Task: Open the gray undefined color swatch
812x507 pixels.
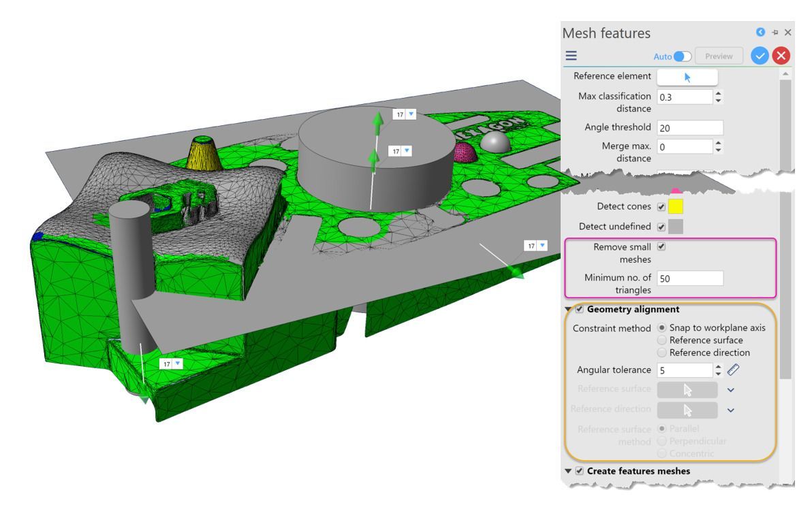Action: point(676,227)
